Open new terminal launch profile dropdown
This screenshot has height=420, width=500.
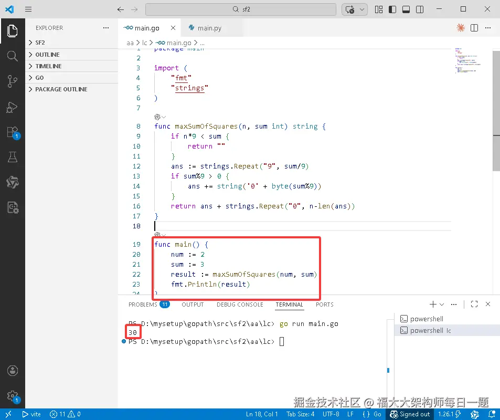coord(442,304)
